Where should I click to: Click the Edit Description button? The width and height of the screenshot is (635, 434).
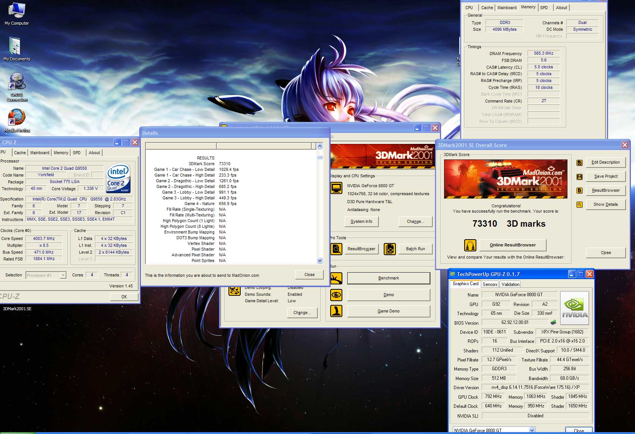pos(605,163)
